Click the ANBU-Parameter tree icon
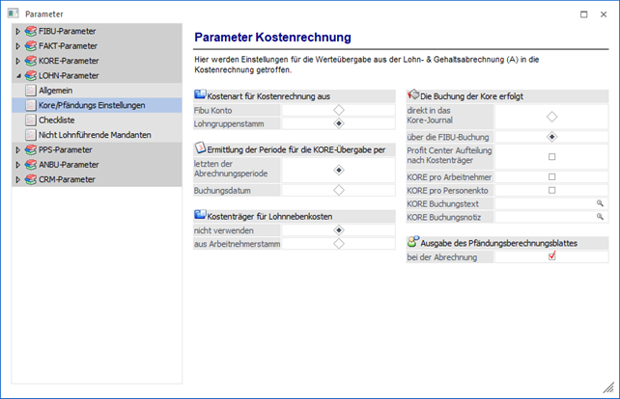Screen dimensions: 620x399 31,165
